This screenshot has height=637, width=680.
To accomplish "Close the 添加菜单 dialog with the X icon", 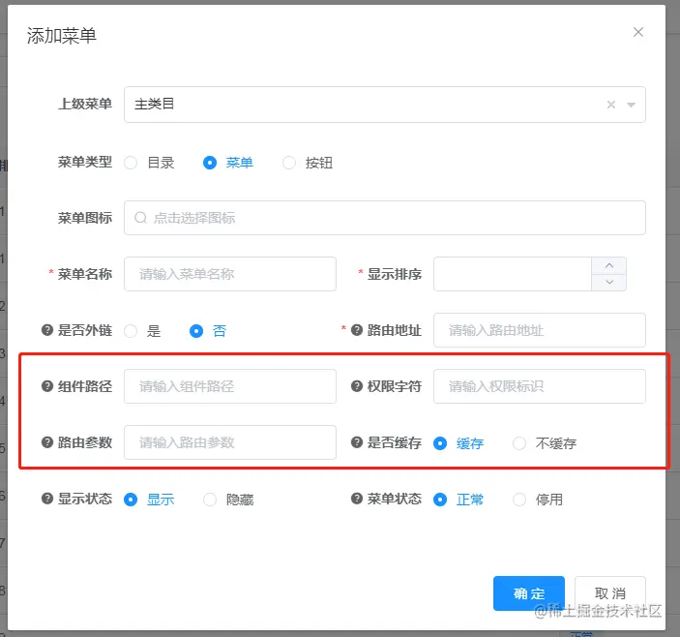I will click(638, 32).
